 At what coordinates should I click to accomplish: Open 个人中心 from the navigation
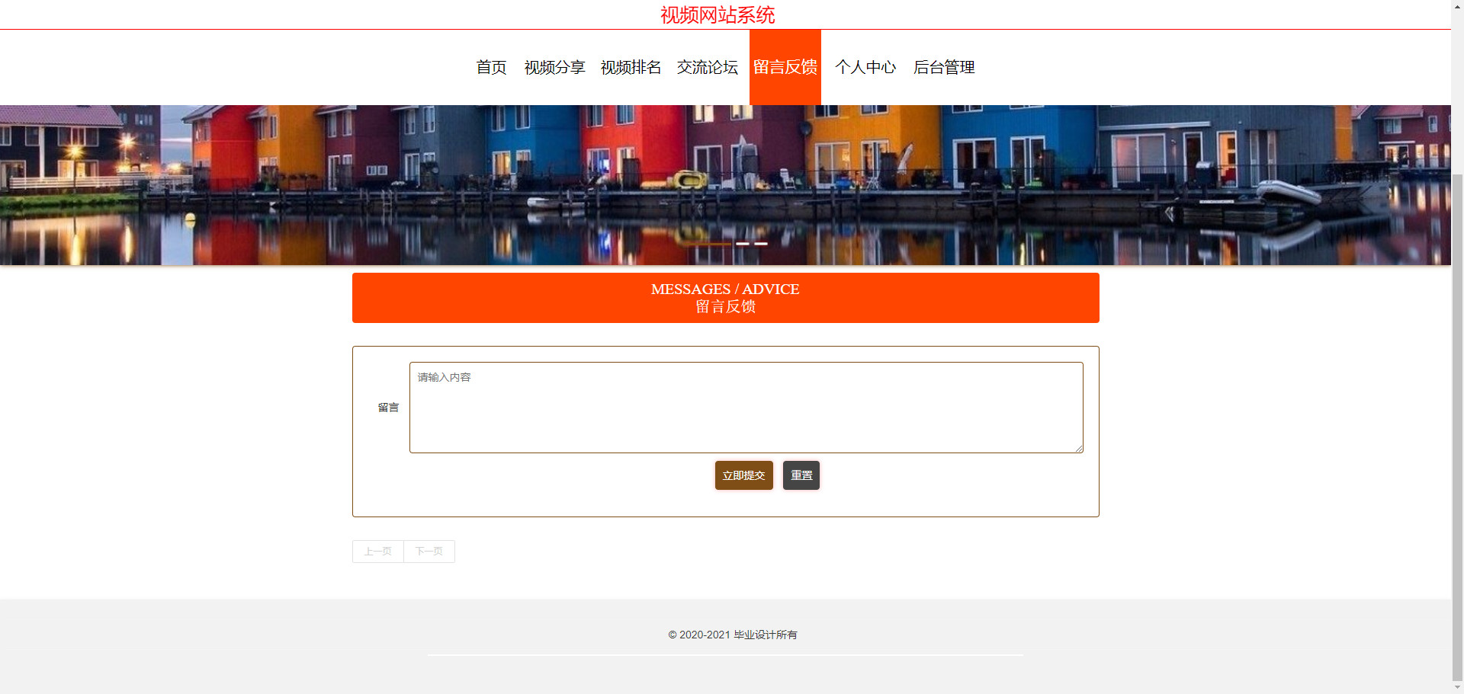click(x=865, y=67)
